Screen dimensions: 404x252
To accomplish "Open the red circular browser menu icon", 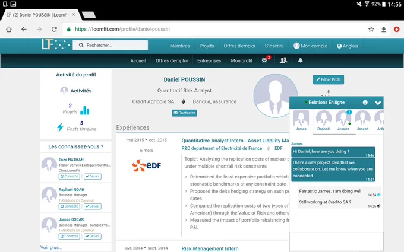I will [397, 29].
